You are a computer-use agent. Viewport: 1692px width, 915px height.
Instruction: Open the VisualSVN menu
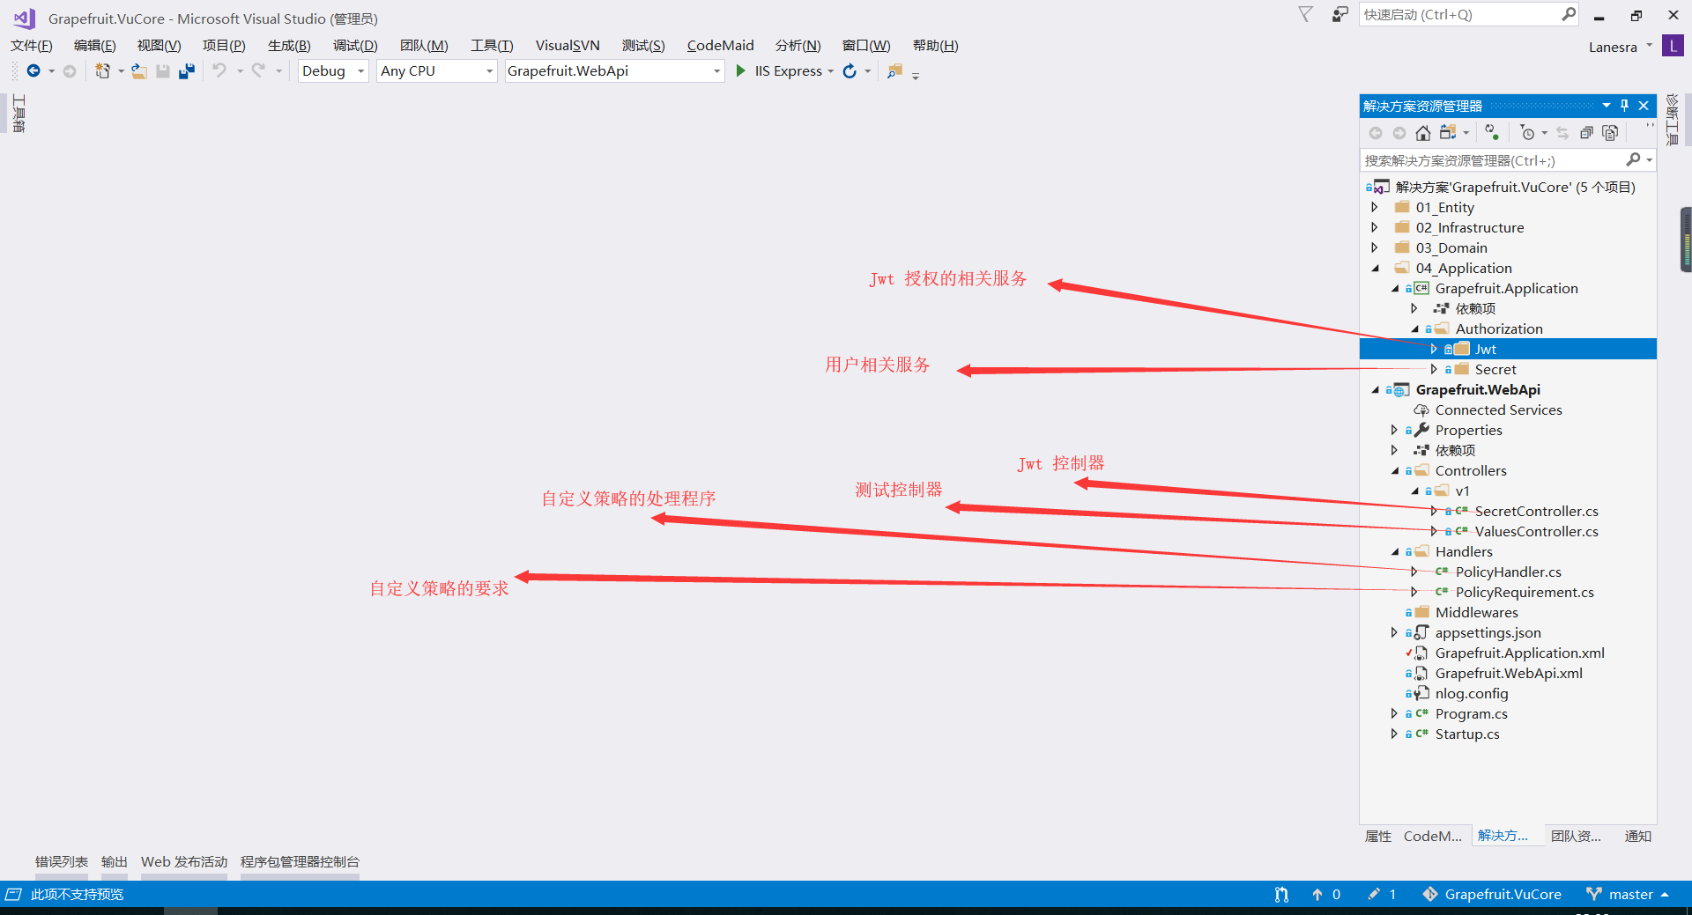pos(568,46)
